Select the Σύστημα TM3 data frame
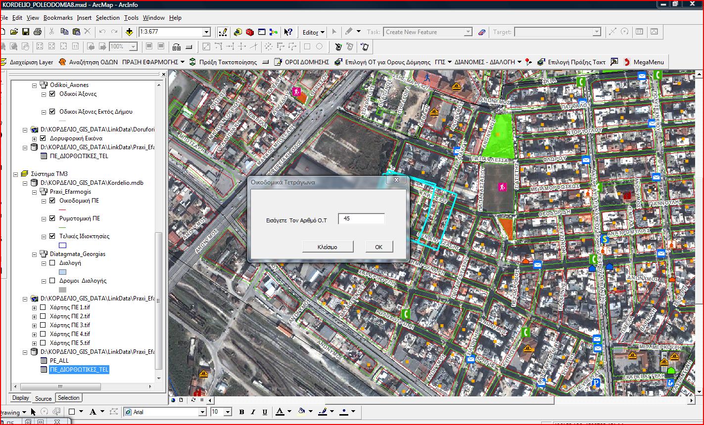Screen dimensions: 704x425 tap(49, 174)
